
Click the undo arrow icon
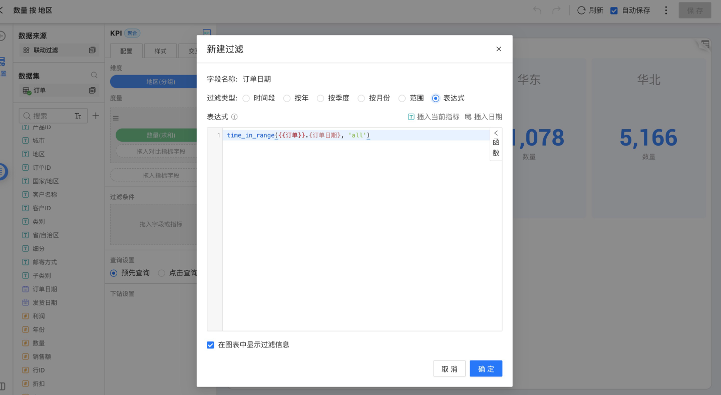[537, 11]
